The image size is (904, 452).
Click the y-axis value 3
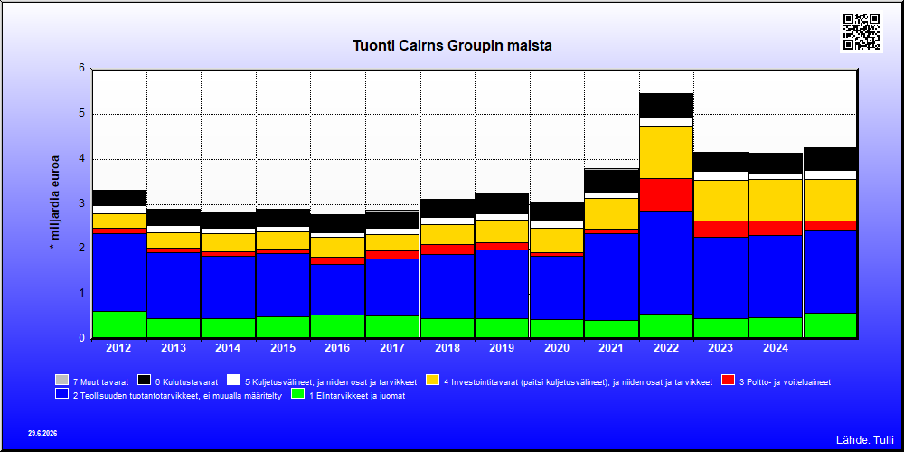[x=81, y=202]
